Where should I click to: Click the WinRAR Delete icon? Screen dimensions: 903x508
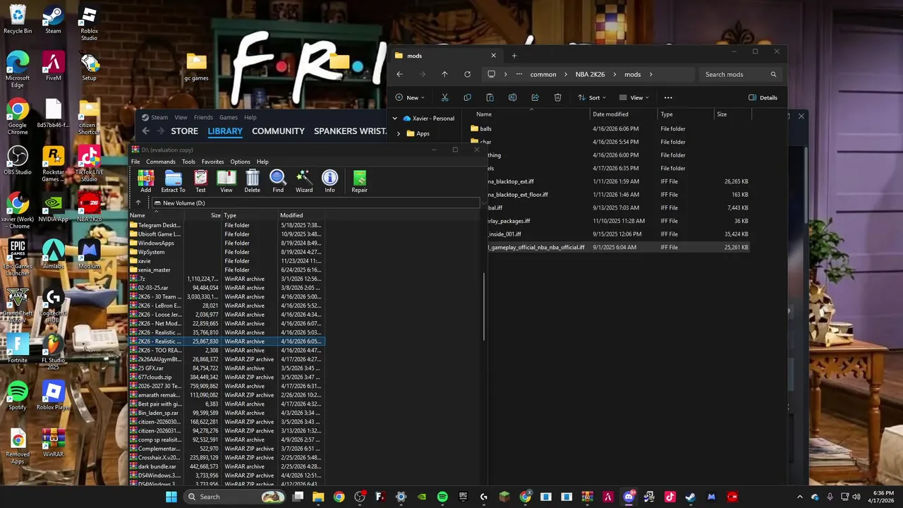tap(252, 181)
